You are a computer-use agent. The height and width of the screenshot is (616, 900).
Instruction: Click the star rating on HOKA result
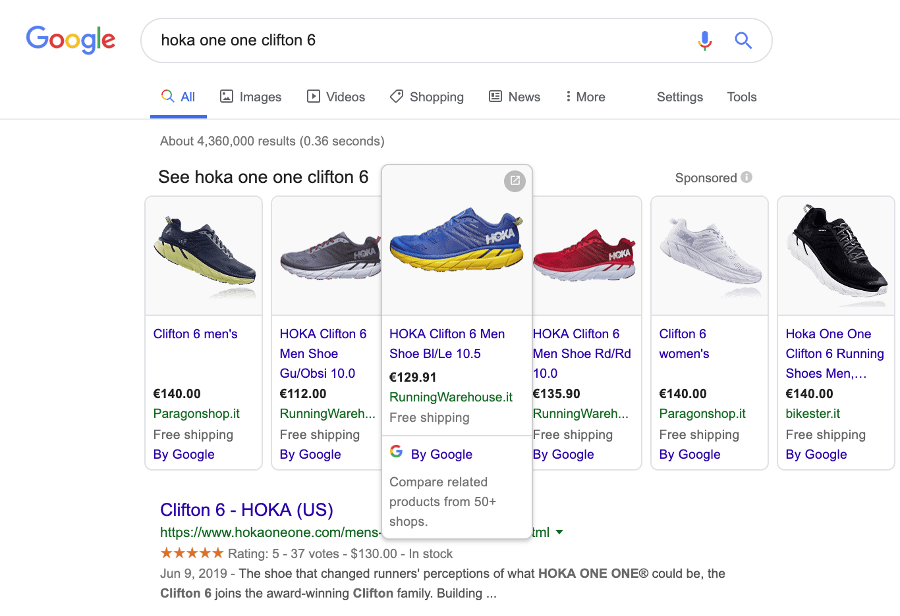[192, 553]
